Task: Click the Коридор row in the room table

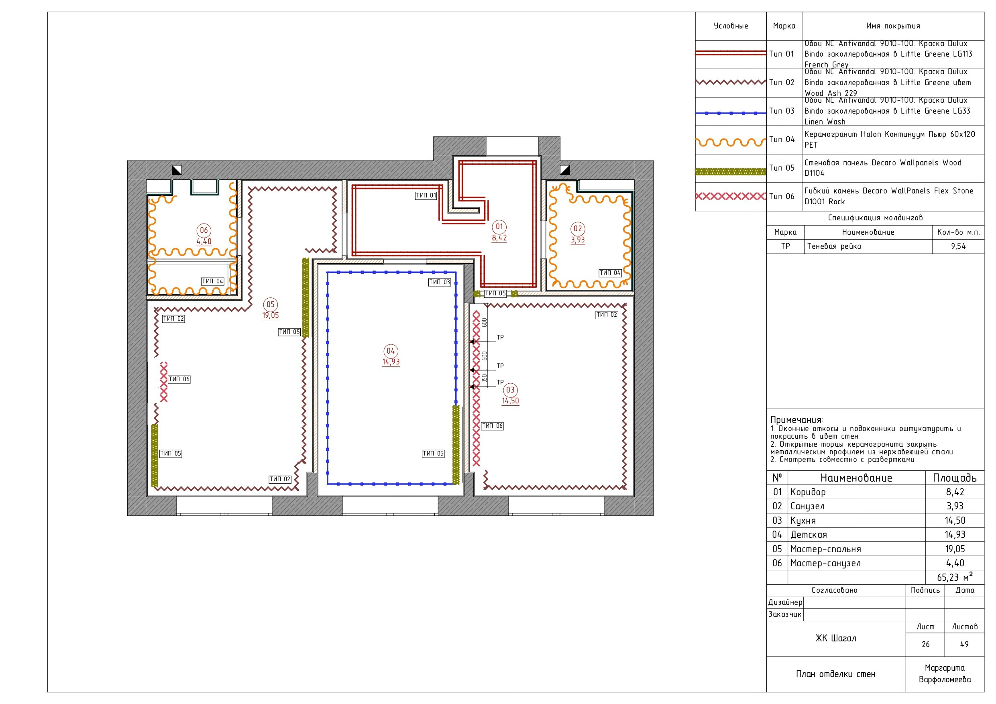Action: [x=876, y=492]
